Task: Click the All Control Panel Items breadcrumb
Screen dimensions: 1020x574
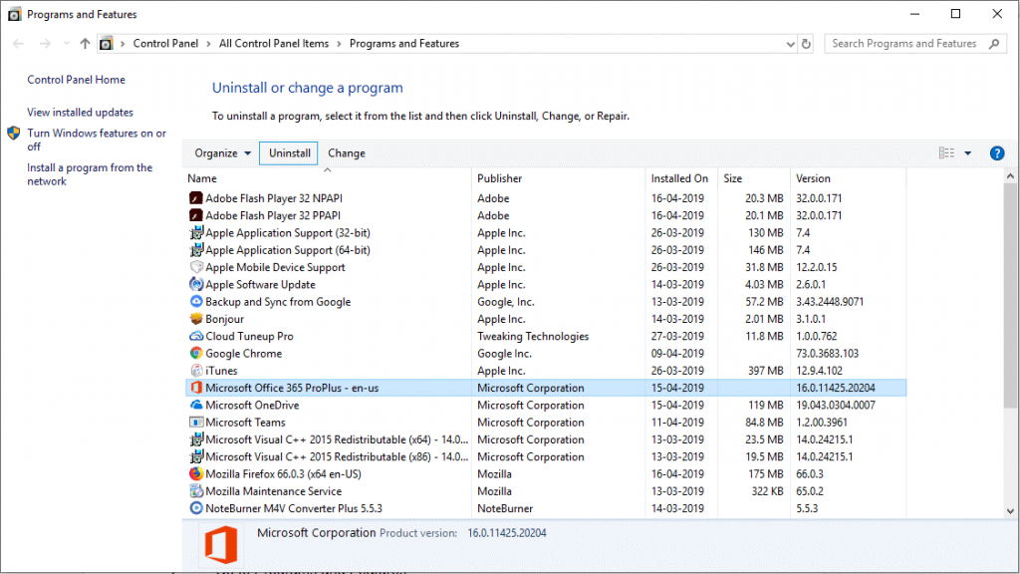Action: [274, 44]
